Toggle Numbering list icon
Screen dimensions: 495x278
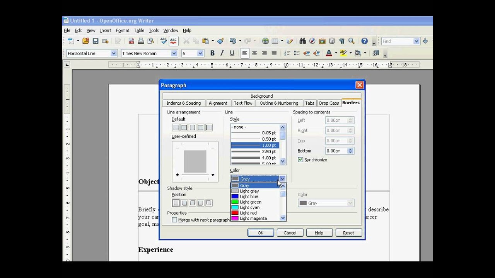click(287, 53)
